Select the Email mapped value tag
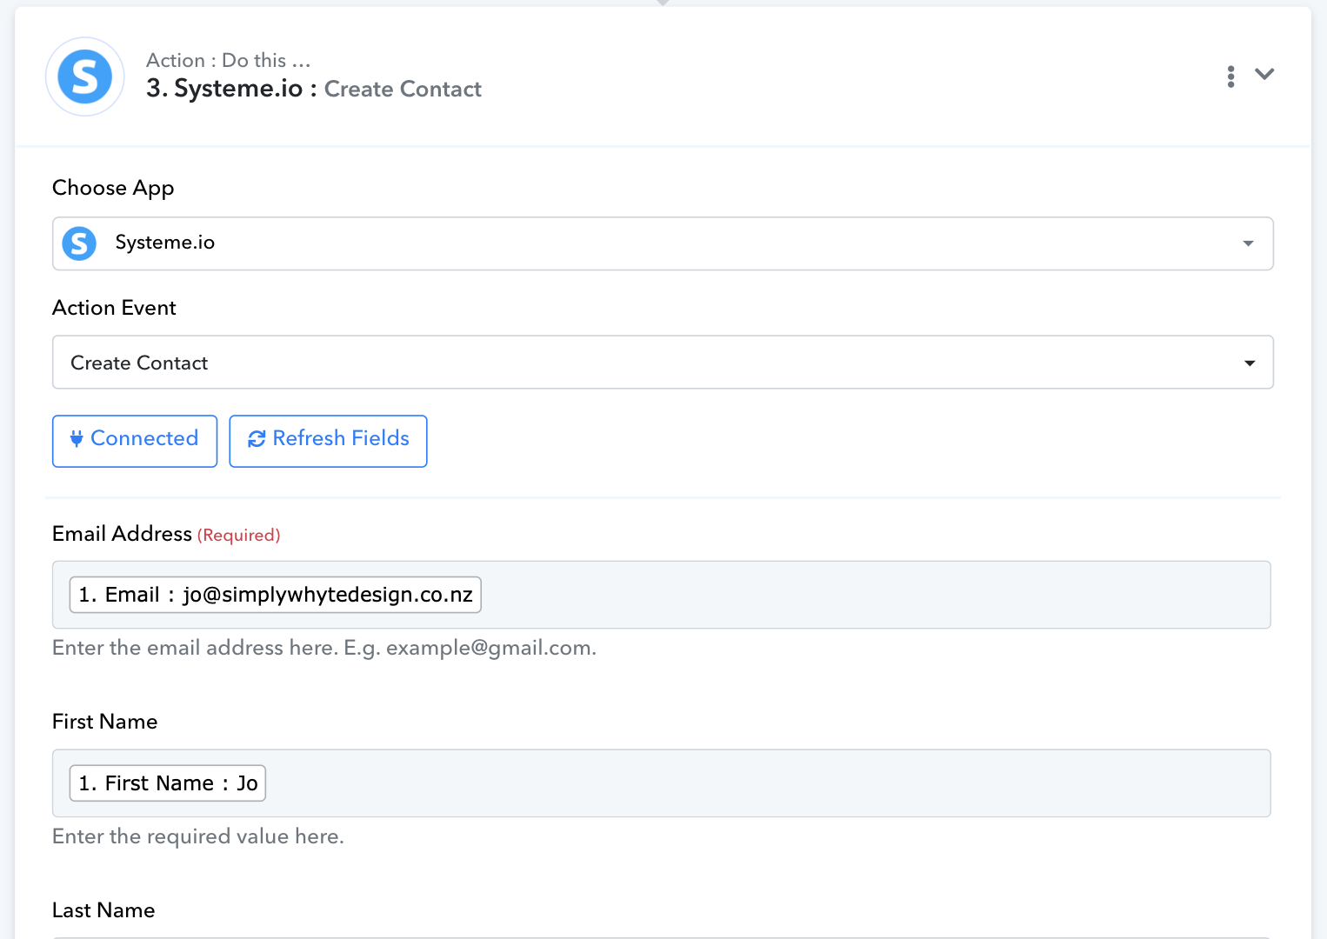Image resolution: width=1327 pixels, height=939 pixels. (275, 595)
